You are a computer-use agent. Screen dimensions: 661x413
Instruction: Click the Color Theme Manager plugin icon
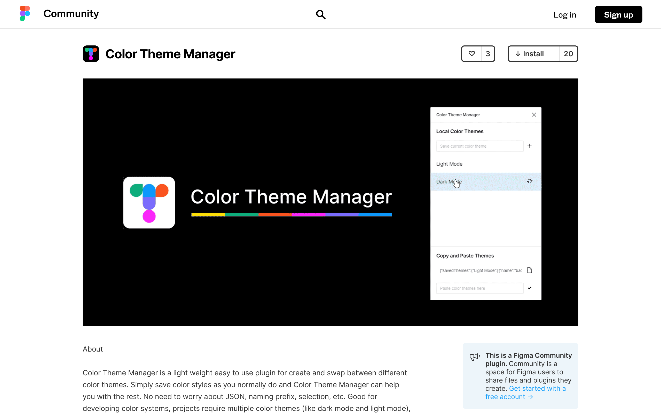[x=91, y=54]
